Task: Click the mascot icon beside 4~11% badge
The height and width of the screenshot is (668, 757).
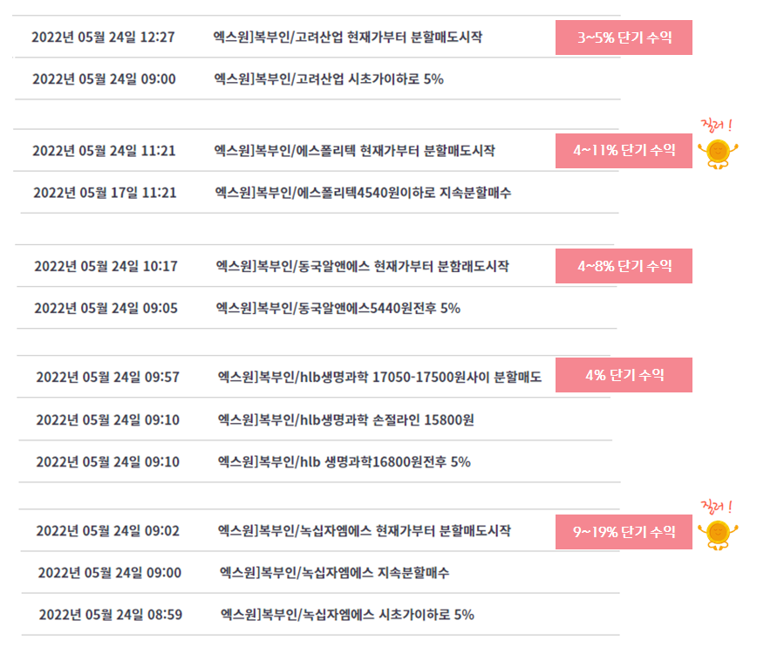Action: (x=718, y=154)
